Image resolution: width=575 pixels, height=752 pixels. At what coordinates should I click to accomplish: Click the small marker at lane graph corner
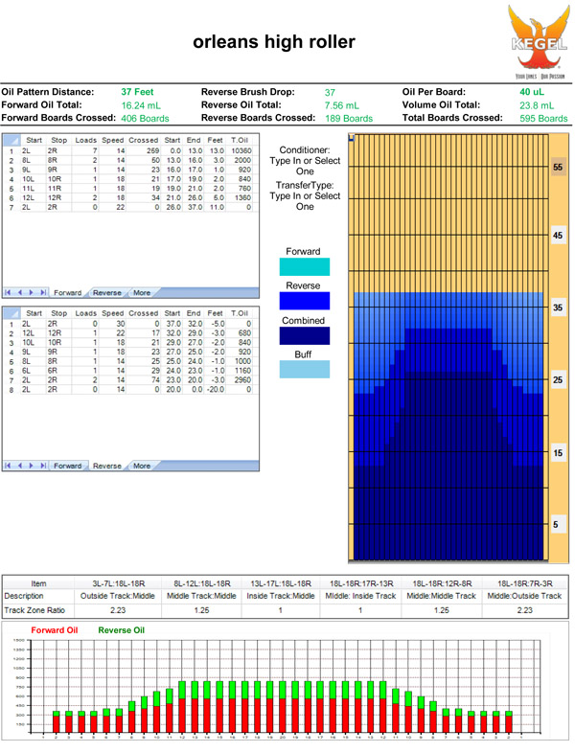pyautogui.click(x=352, y=137)
